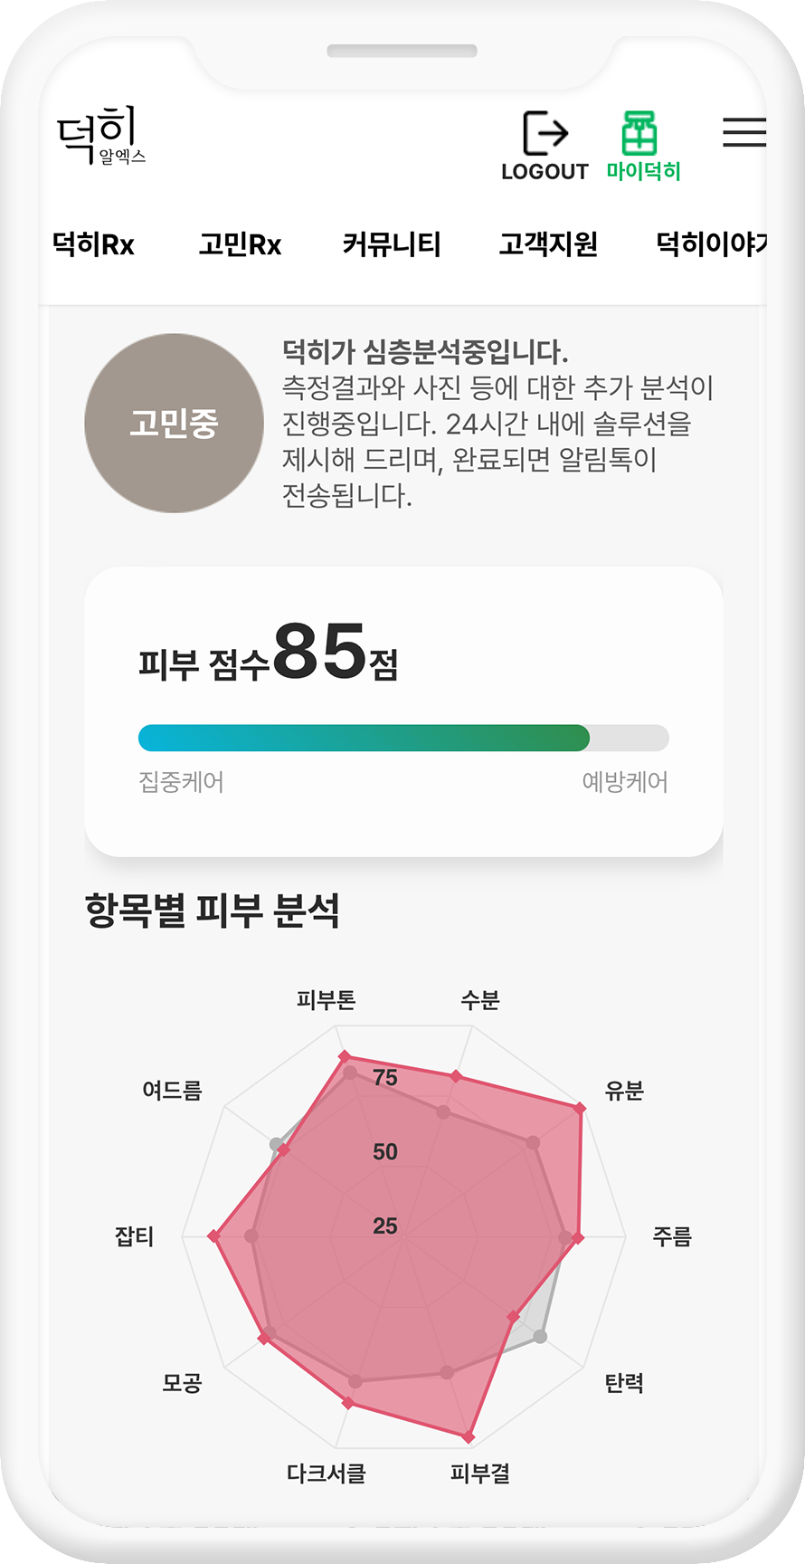
Task: Click the 피부결 data point on chart
Action: [x=469, y=1436]
